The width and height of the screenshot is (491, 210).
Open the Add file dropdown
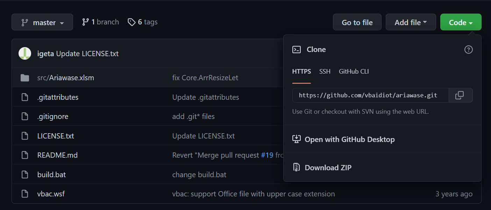coord(411,22)
